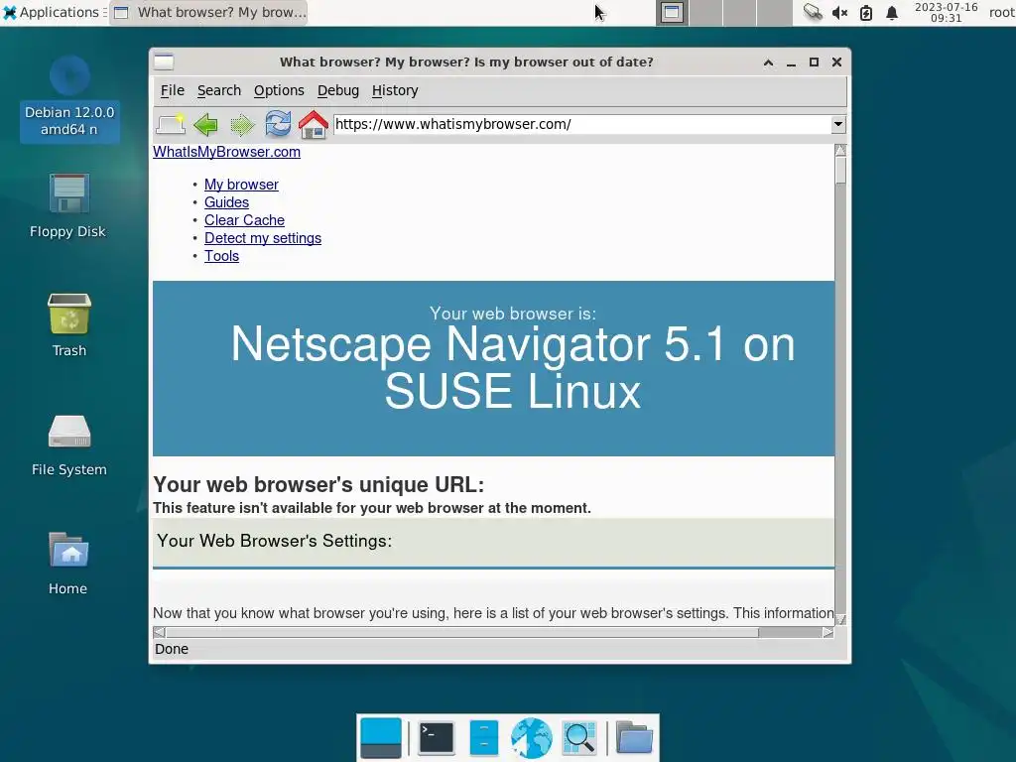Viewport: 1016px width, 762px height.
Task: Open the folder icon in the dock
Action: [634, 738]
